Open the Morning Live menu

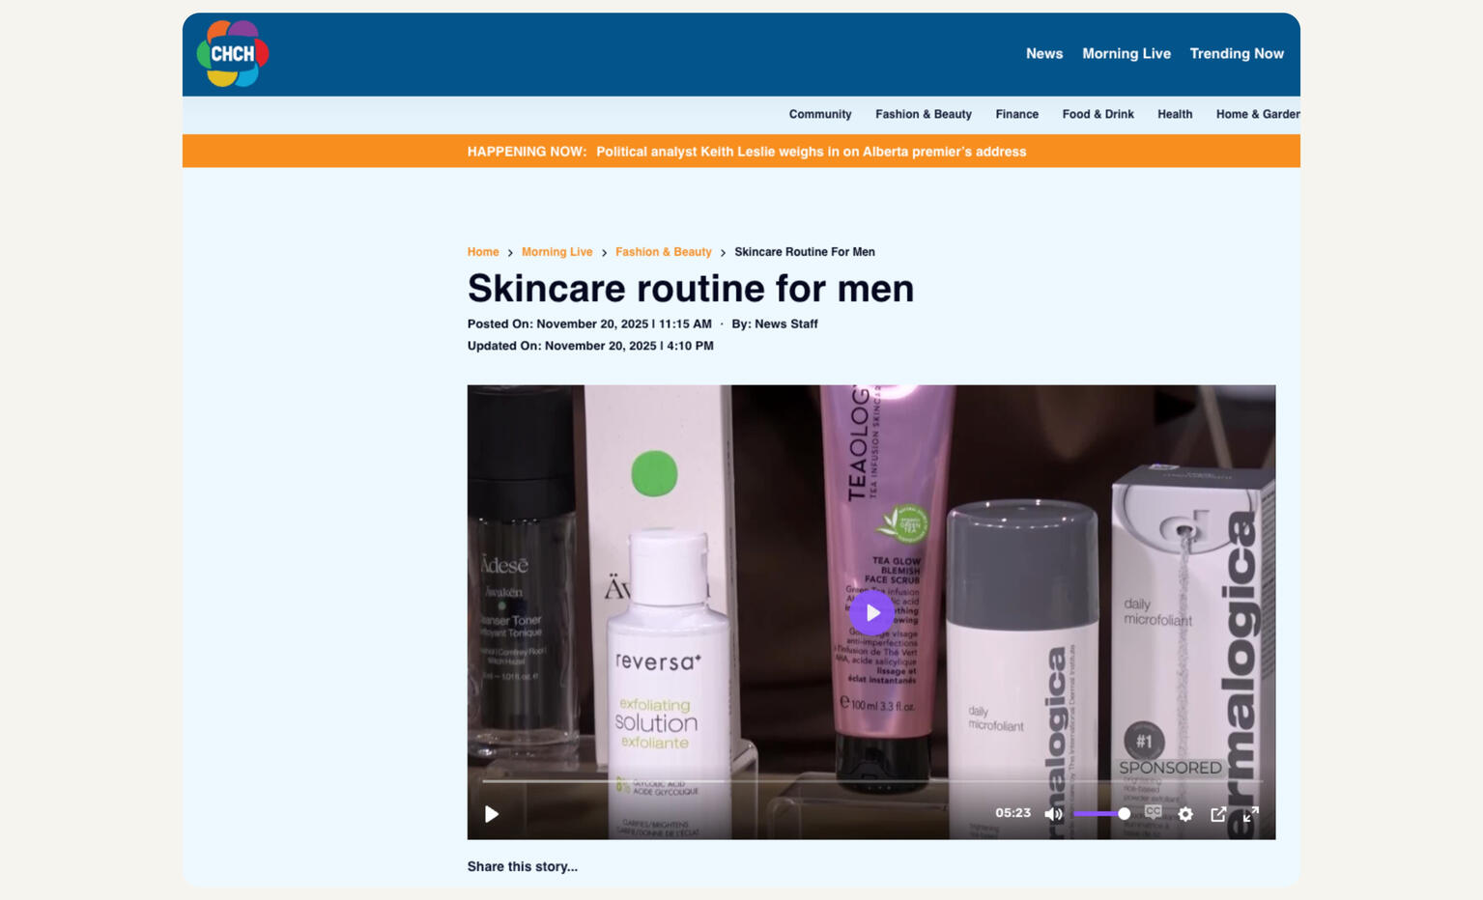[1126, 54]
